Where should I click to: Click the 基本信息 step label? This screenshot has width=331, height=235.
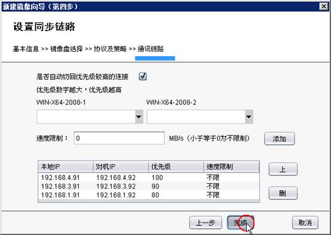point(26,49)
